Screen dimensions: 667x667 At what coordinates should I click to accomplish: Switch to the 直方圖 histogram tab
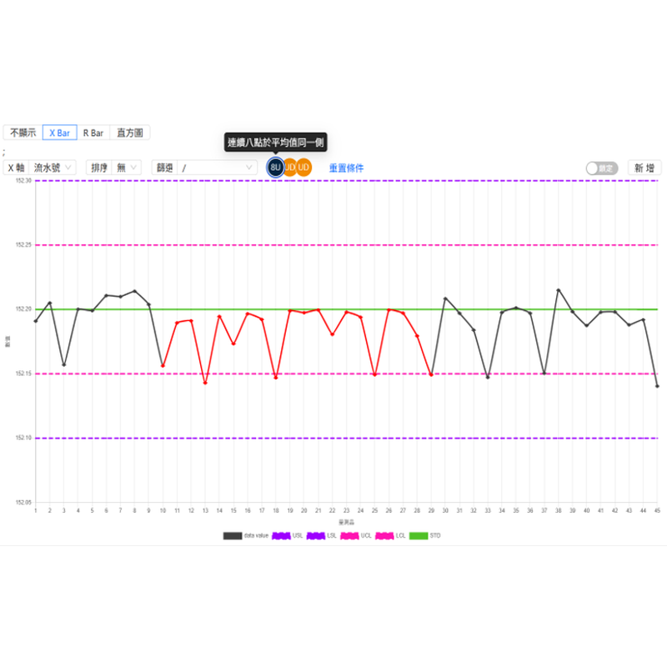130,133
